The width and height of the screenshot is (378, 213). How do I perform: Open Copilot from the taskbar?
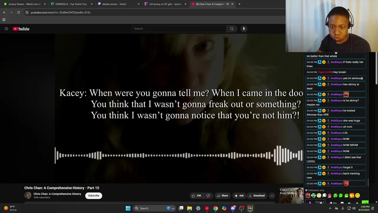coord(224,208)
